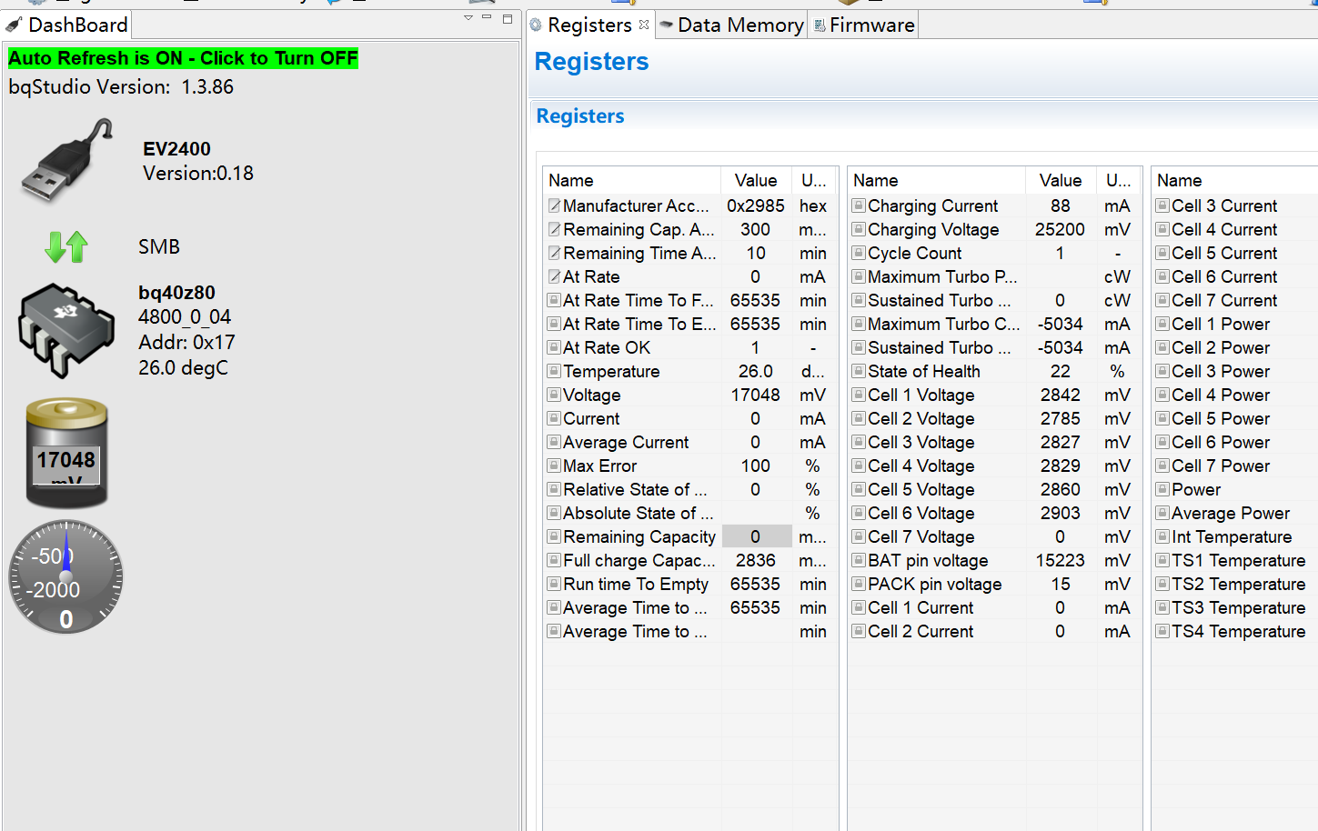Click the Name header above Charging Current

936,180
